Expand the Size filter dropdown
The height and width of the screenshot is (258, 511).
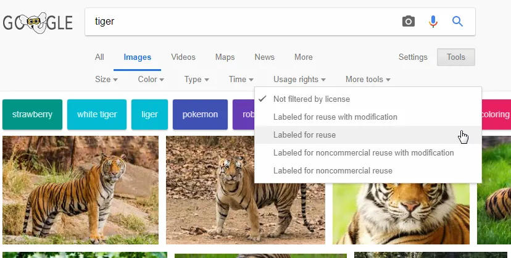(106, 79)
